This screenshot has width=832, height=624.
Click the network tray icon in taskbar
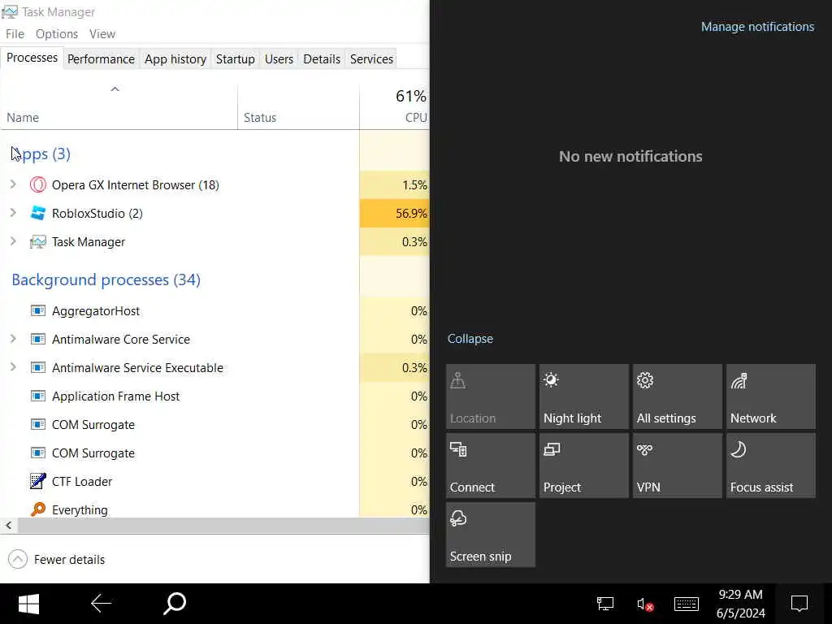pyautogui.click(x=604, y=604)
